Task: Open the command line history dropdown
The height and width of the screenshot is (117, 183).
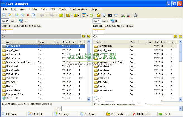Action: click(180, 109)
